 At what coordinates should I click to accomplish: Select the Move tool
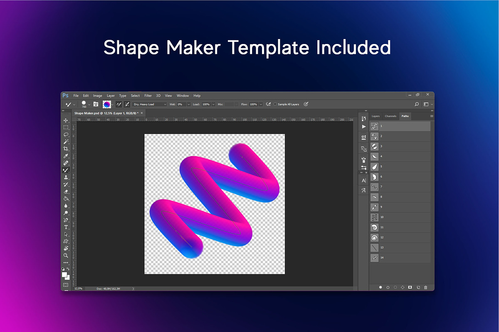coord(66,120)
